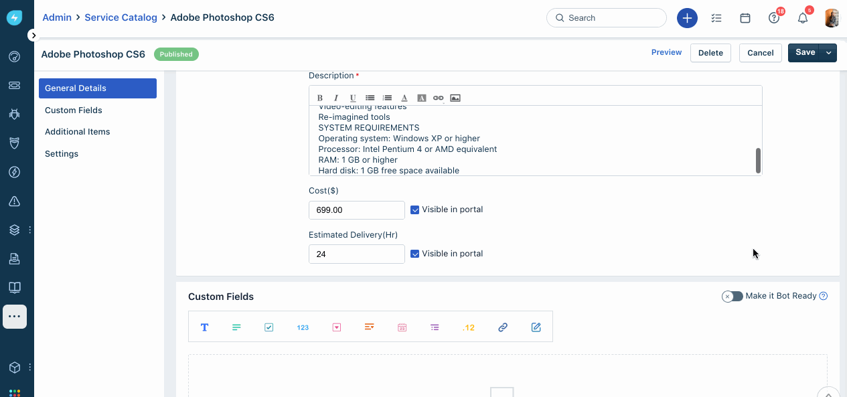The width and height of the screenshot is (847, 397).
Task: Select Additional Items section
Action: pos(78,132)
